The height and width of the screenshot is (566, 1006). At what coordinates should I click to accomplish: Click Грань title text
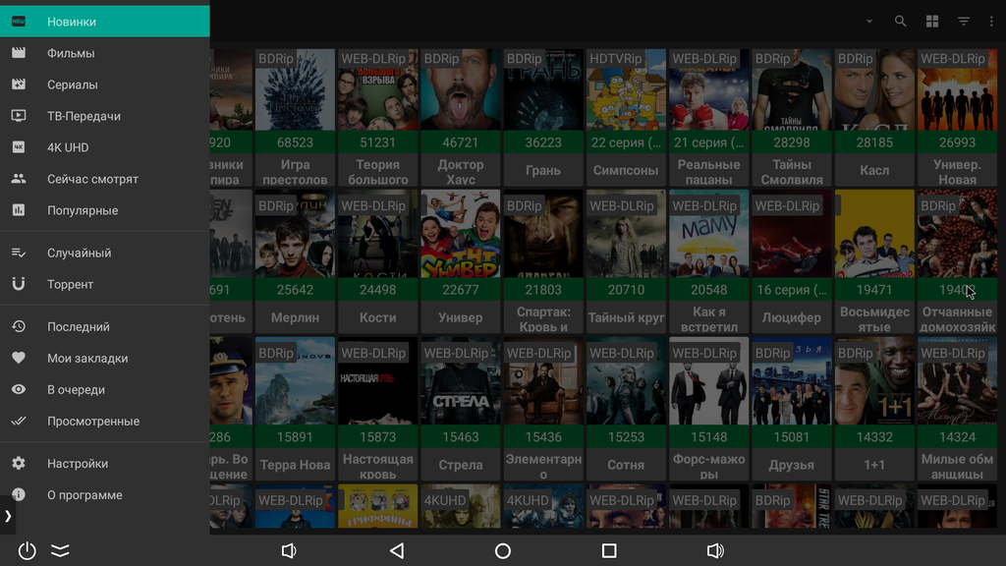tap(543, 171)
